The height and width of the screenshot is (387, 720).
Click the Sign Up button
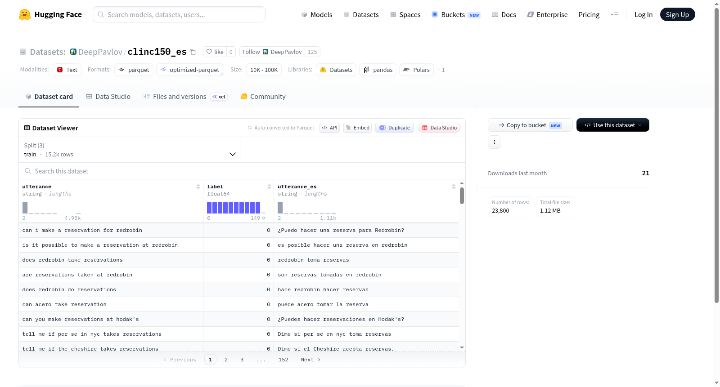(x=677, y=14)
